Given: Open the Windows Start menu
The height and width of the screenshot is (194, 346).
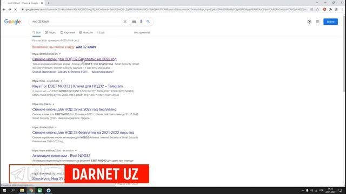Looking at the screenshot, I should point(4,190).
